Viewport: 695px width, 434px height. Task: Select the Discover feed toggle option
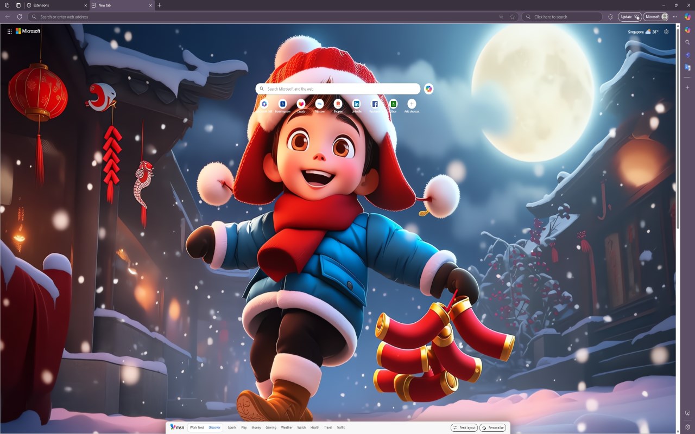pyautogui.click(x=214, y=427)
